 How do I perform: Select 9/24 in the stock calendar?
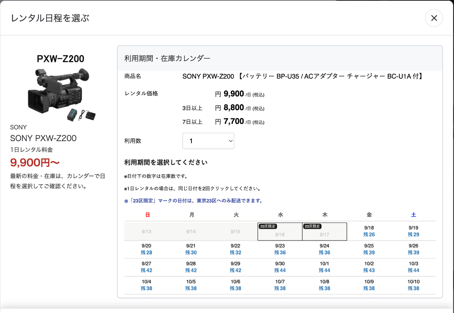click(324, 249)
